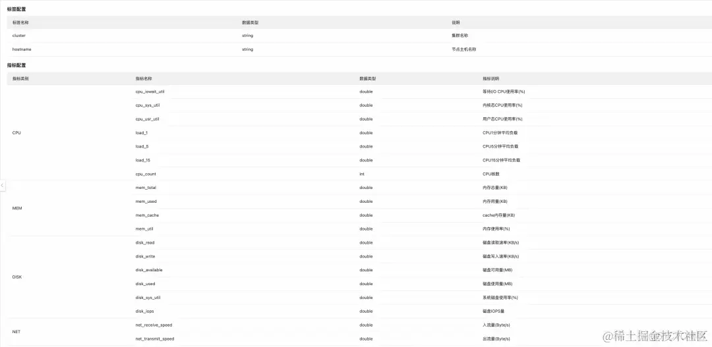This screenshot has width=712, height=347.
Task: Select the NET category cell
Action: (16, 332)
